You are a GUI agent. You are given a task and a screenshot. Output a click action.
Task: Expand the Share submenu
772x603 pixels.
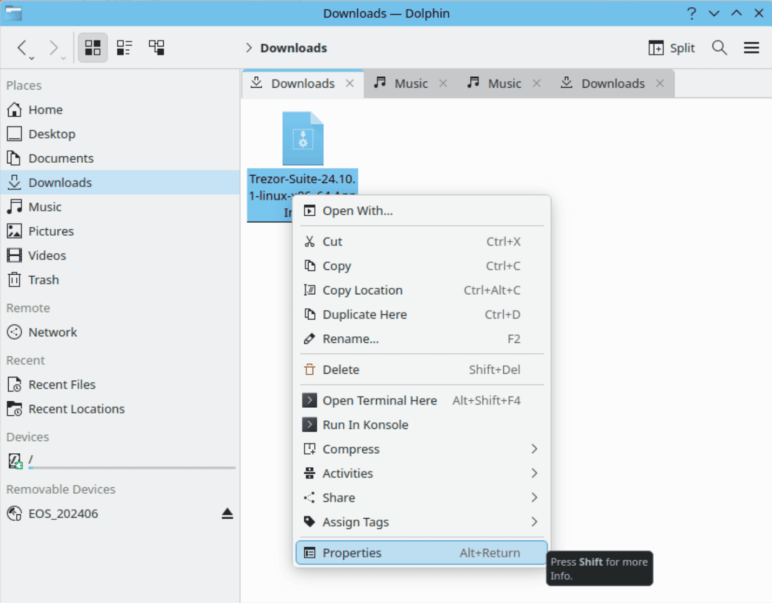click(x=421, y=498)
